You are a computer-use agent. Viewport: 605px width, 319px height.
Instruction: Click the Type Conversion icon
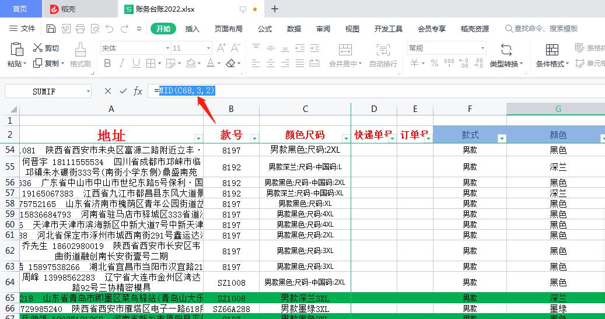click(x=506, y=50)
